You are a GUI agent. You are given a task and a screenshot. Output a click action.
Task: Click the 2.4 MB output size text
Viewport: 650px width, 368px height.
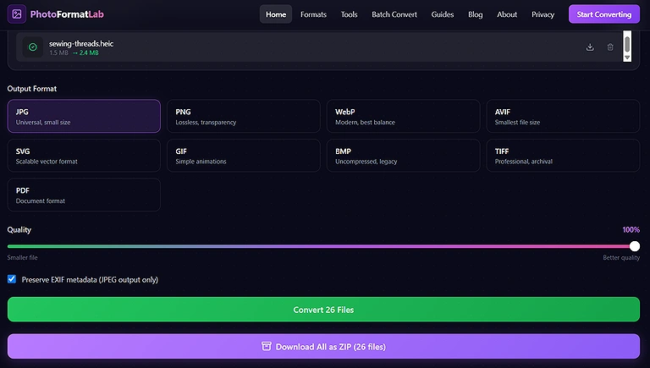tap(89, 52)
